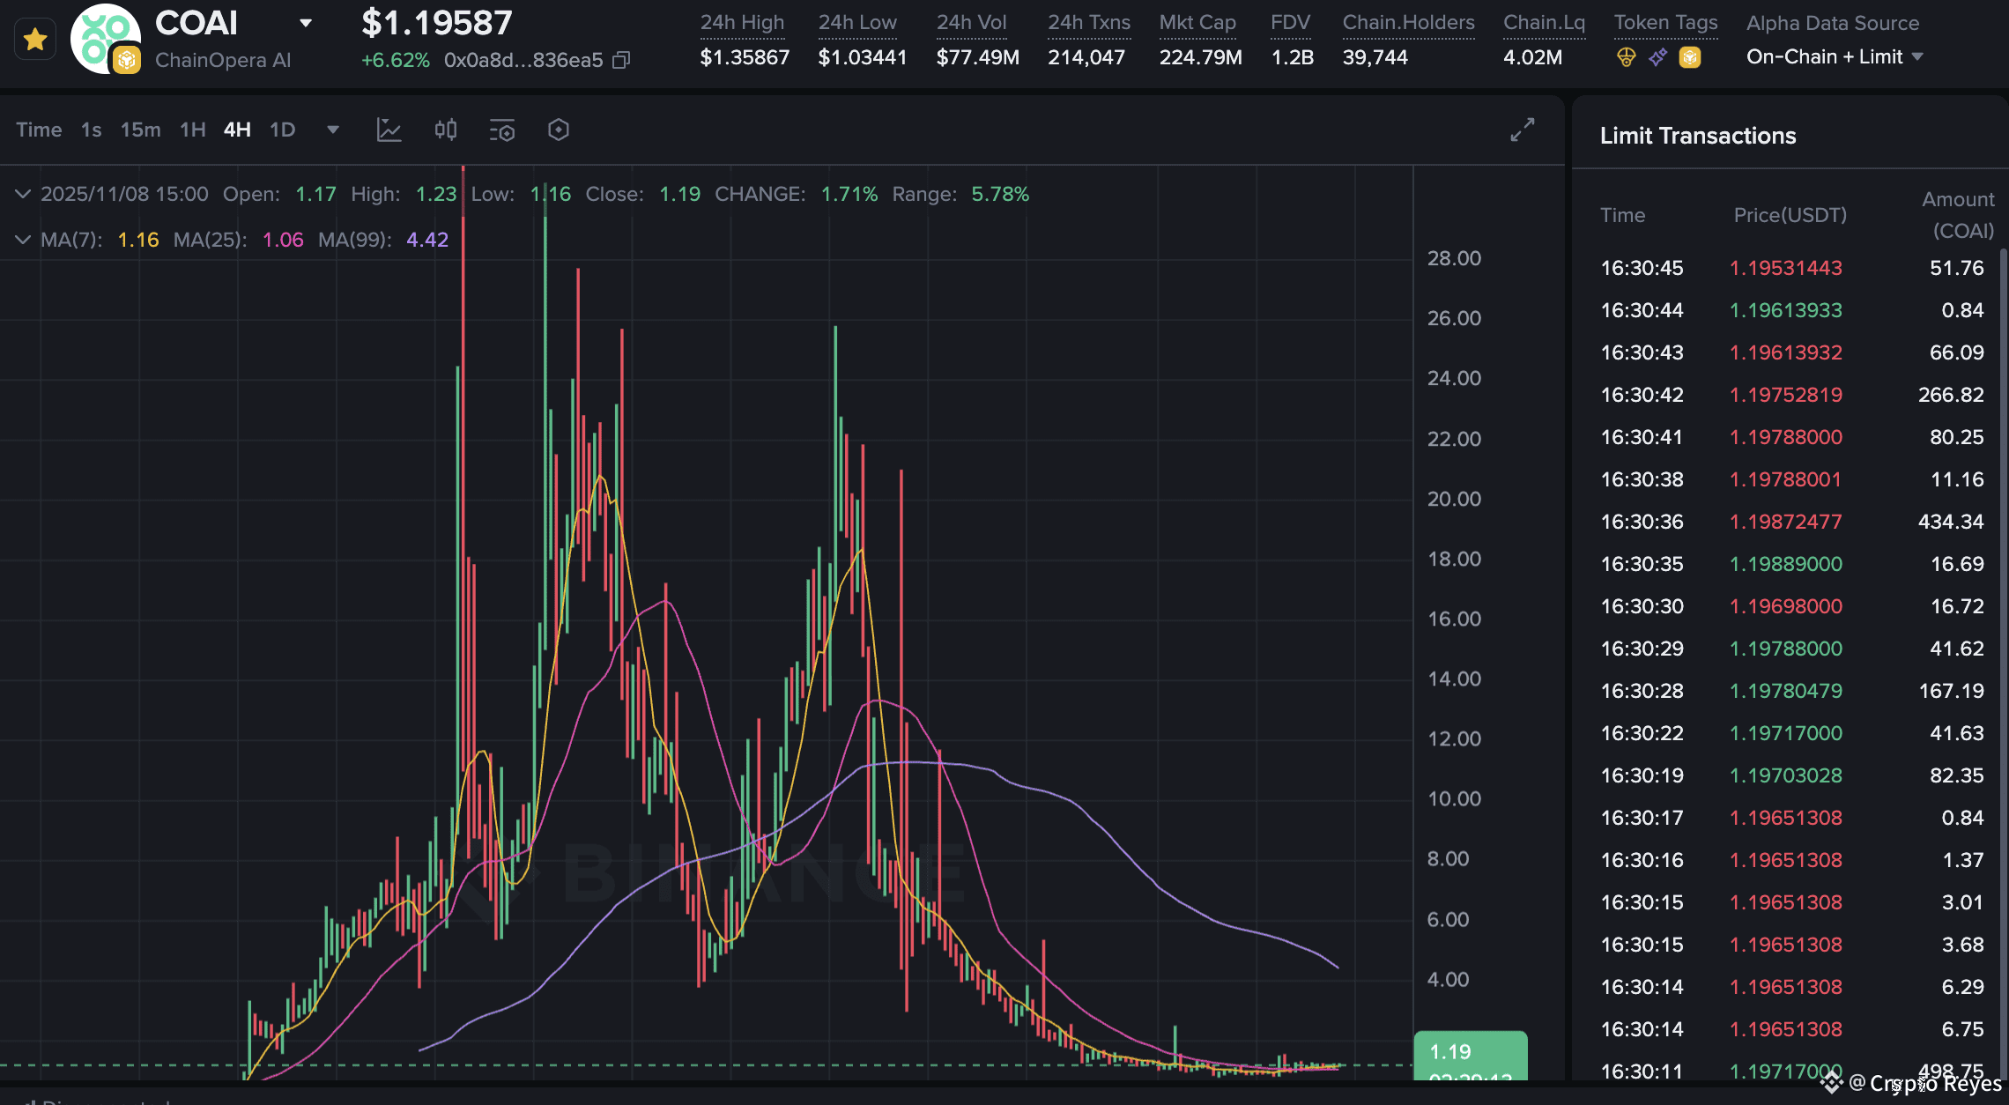Collapse the MA indicator row chevron
This screenshot has height=1105, width=2009.
23,240
